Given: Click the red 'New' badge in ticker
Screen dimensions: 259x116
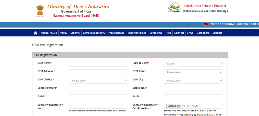Looking at the screenshot, I should tap(206, 24).
